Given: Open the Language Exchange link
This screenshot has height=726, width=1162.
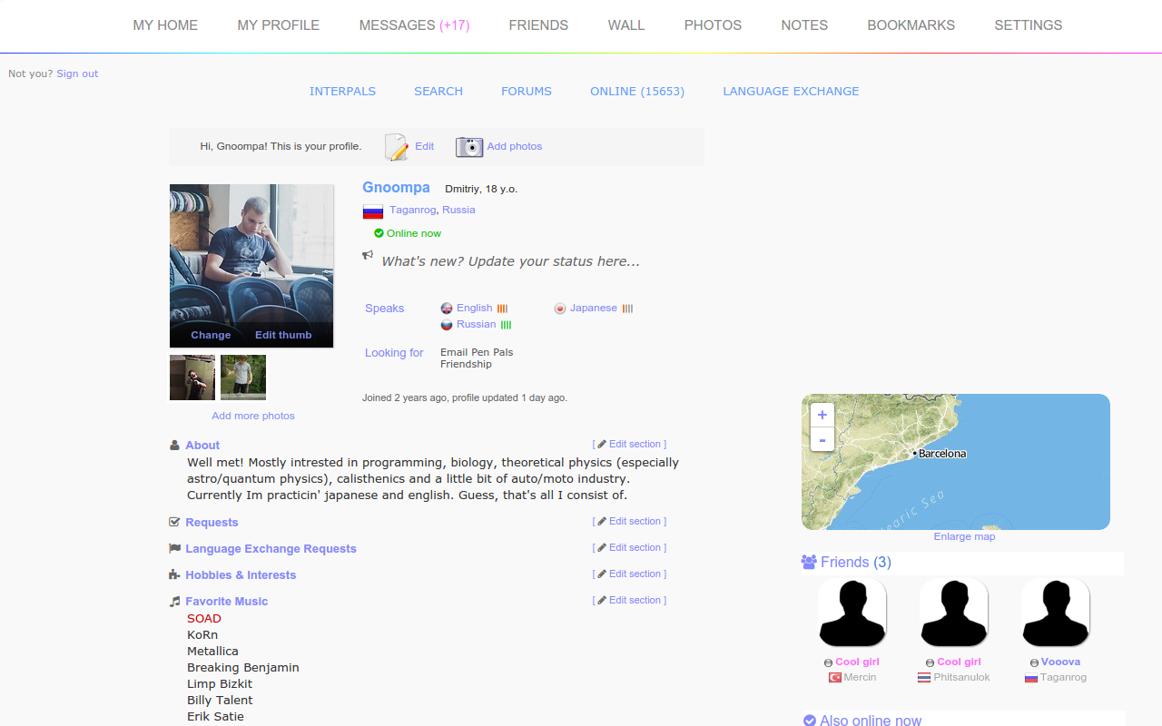Looking at the screenshot, I should [791, 92].
